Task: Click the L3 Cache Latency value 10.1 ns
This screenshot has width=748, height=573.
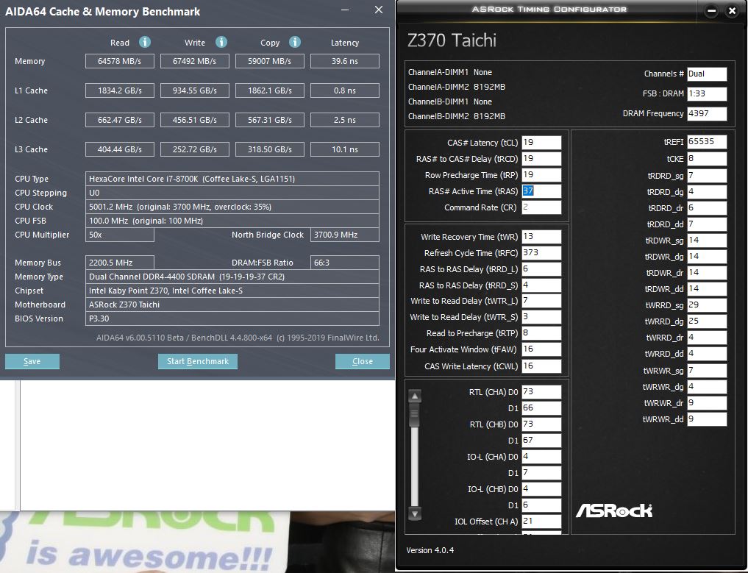Action: [x=345, y=149]
